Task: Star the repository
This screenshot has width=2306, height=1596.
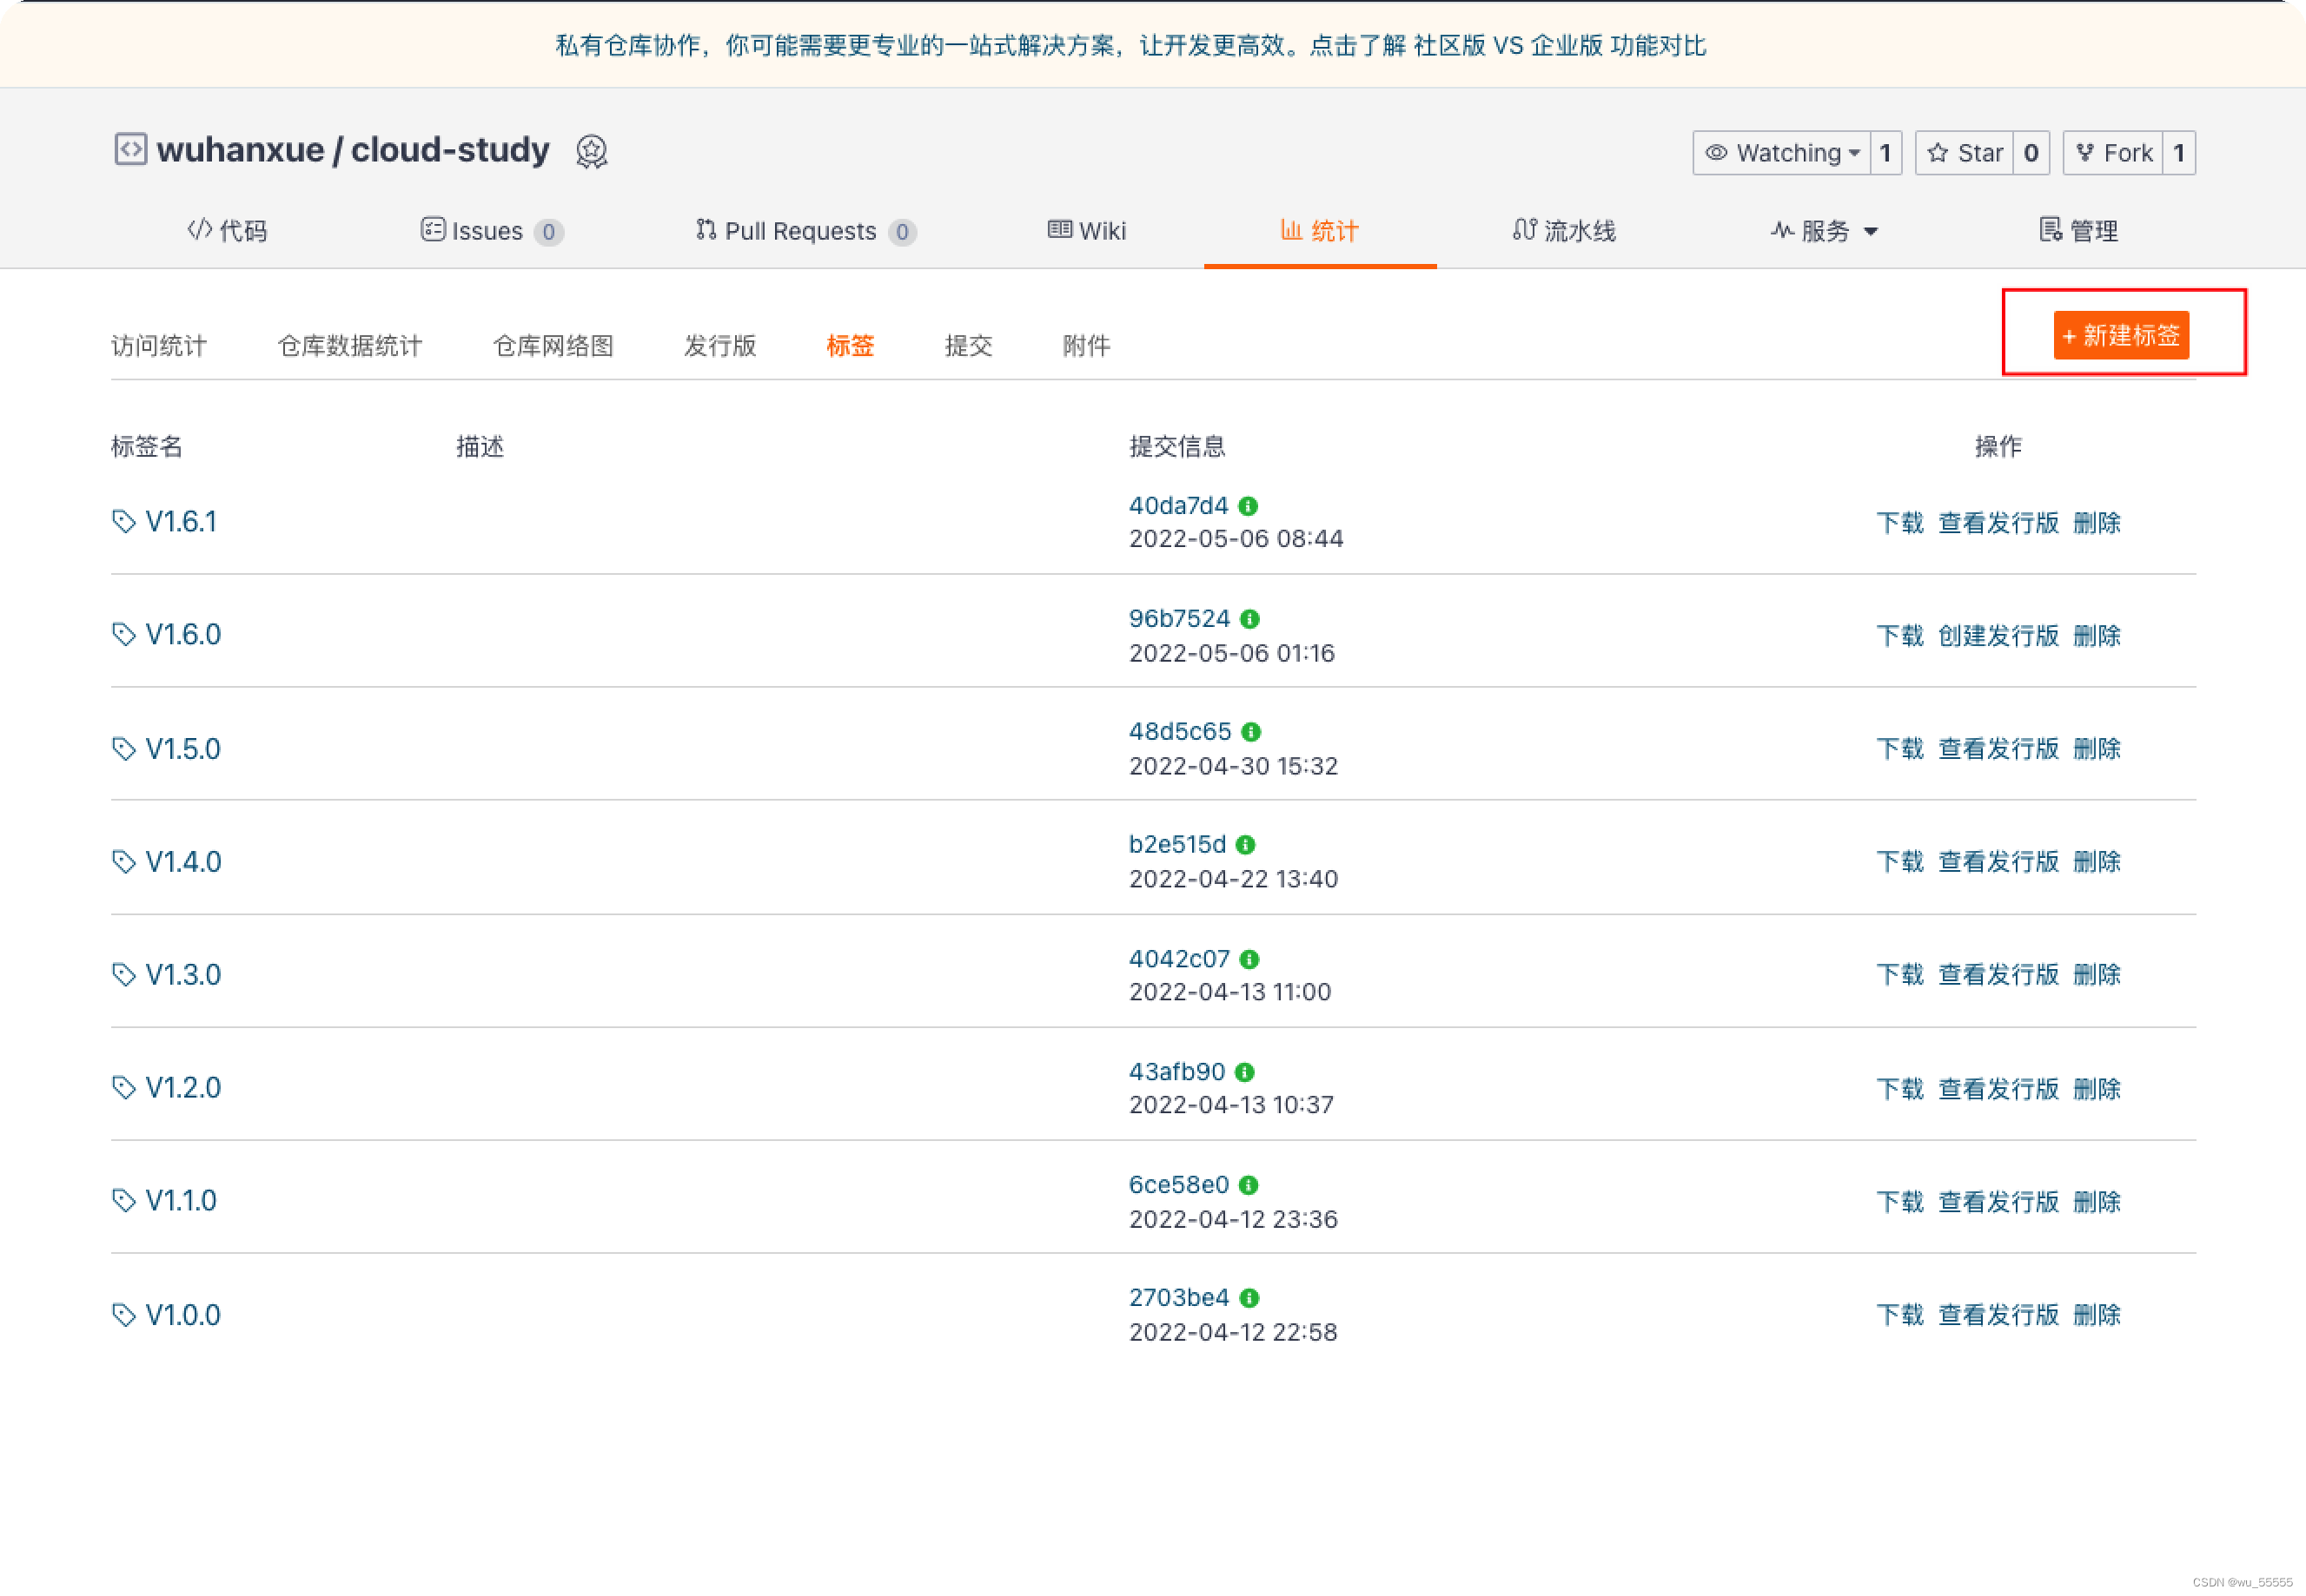Action: pos(1965,153)
